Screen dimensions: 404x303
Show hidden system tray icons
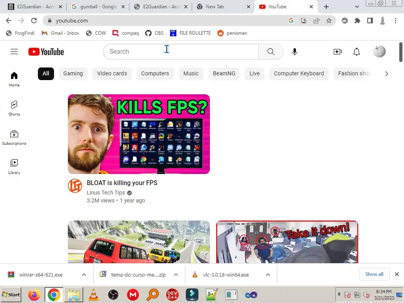coord(339,294)
